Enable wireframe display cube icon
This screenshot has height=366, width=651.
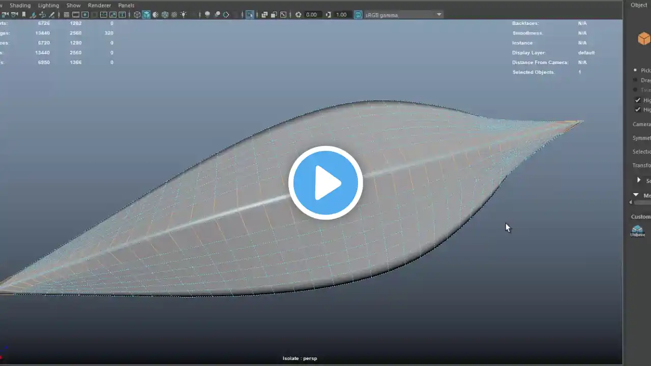(137, 15)
